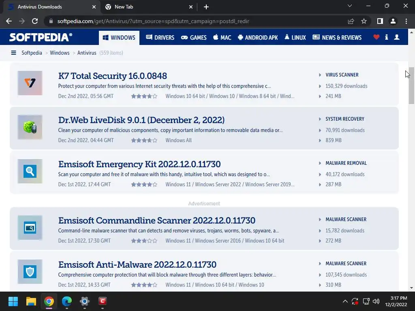Click the Antivirus breadcrumb link
This screenshot has width=415, height=311.
coord(87,53)
